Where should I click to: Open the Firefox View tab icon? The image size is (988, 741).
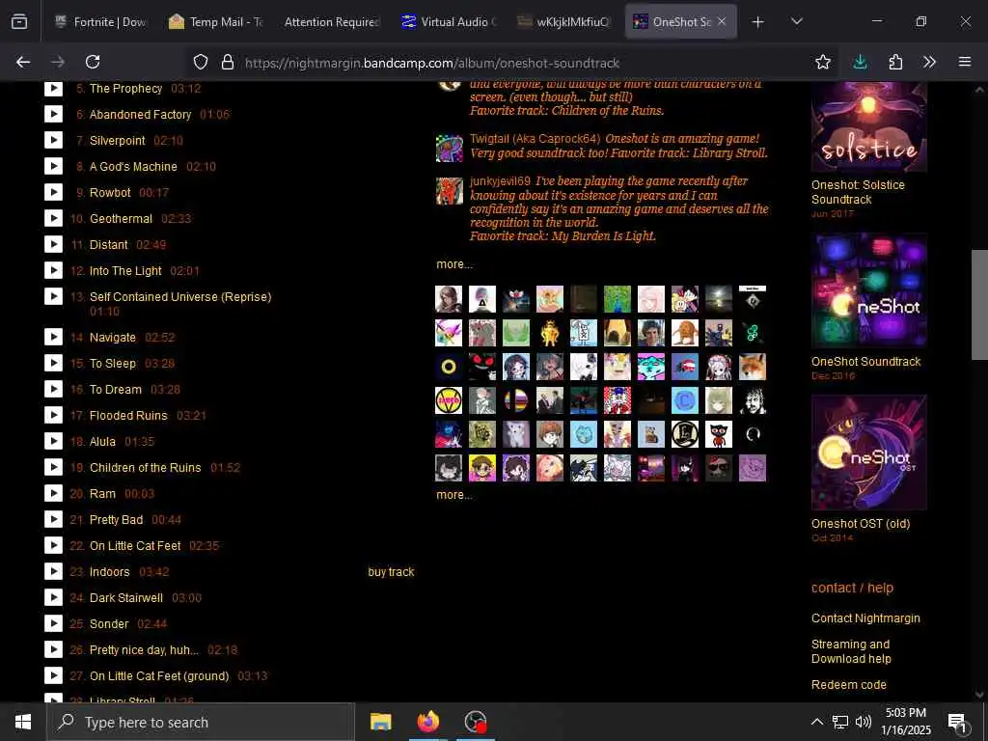coord(19,21)
